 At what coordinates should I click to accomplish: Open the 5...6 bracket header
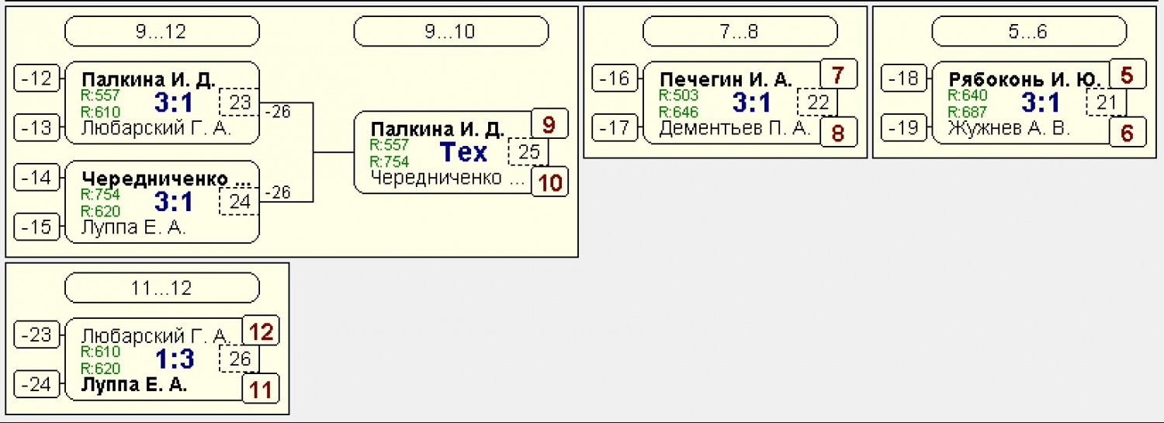[x=1029, y=31]
